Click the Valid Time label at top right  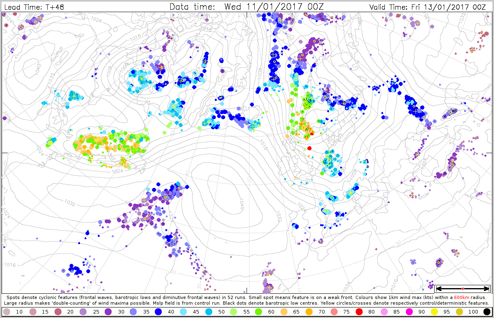point(427,7)
